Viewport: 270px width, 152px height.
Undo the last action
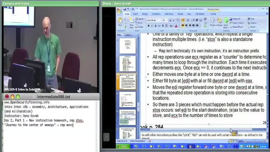coord(128,9)
